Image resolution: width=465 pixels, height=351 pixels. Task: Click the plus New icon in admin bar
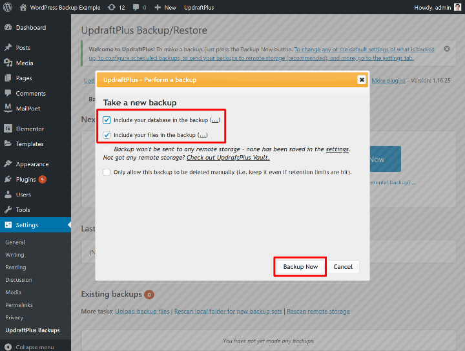tap(158, 7)
